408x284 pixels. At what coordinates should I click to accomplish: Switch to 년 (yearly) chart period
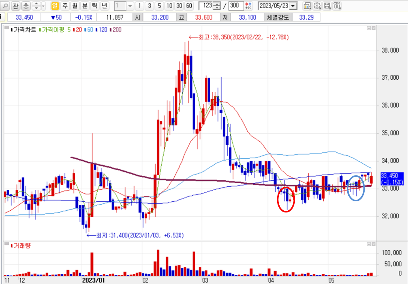click(x=105, y=6)
